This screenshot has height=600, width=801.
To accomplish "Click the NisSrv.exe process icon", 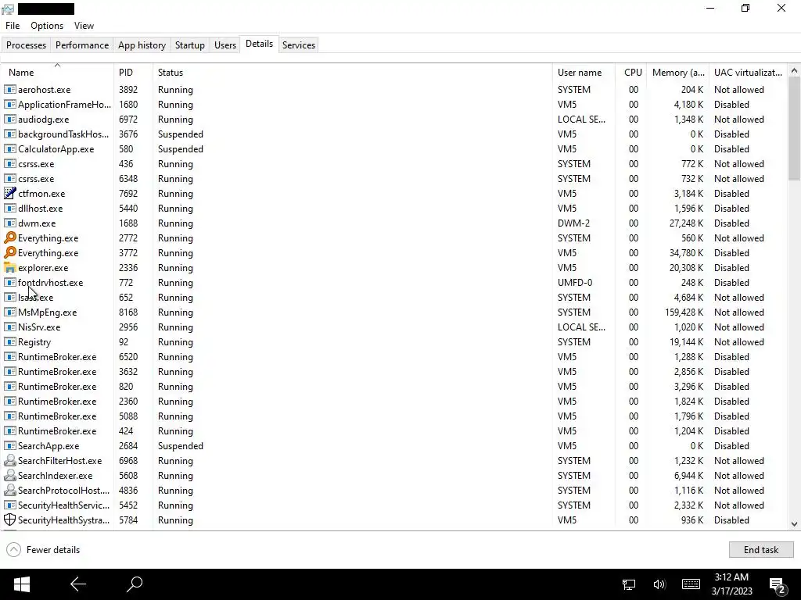I will pyautogui.click(x=9, y=327).
